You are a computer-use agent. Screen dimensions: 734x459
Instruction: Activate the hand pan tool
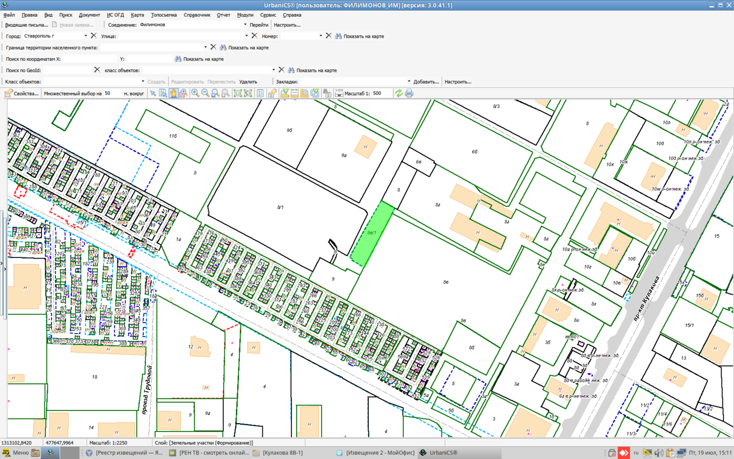[173, 93]
